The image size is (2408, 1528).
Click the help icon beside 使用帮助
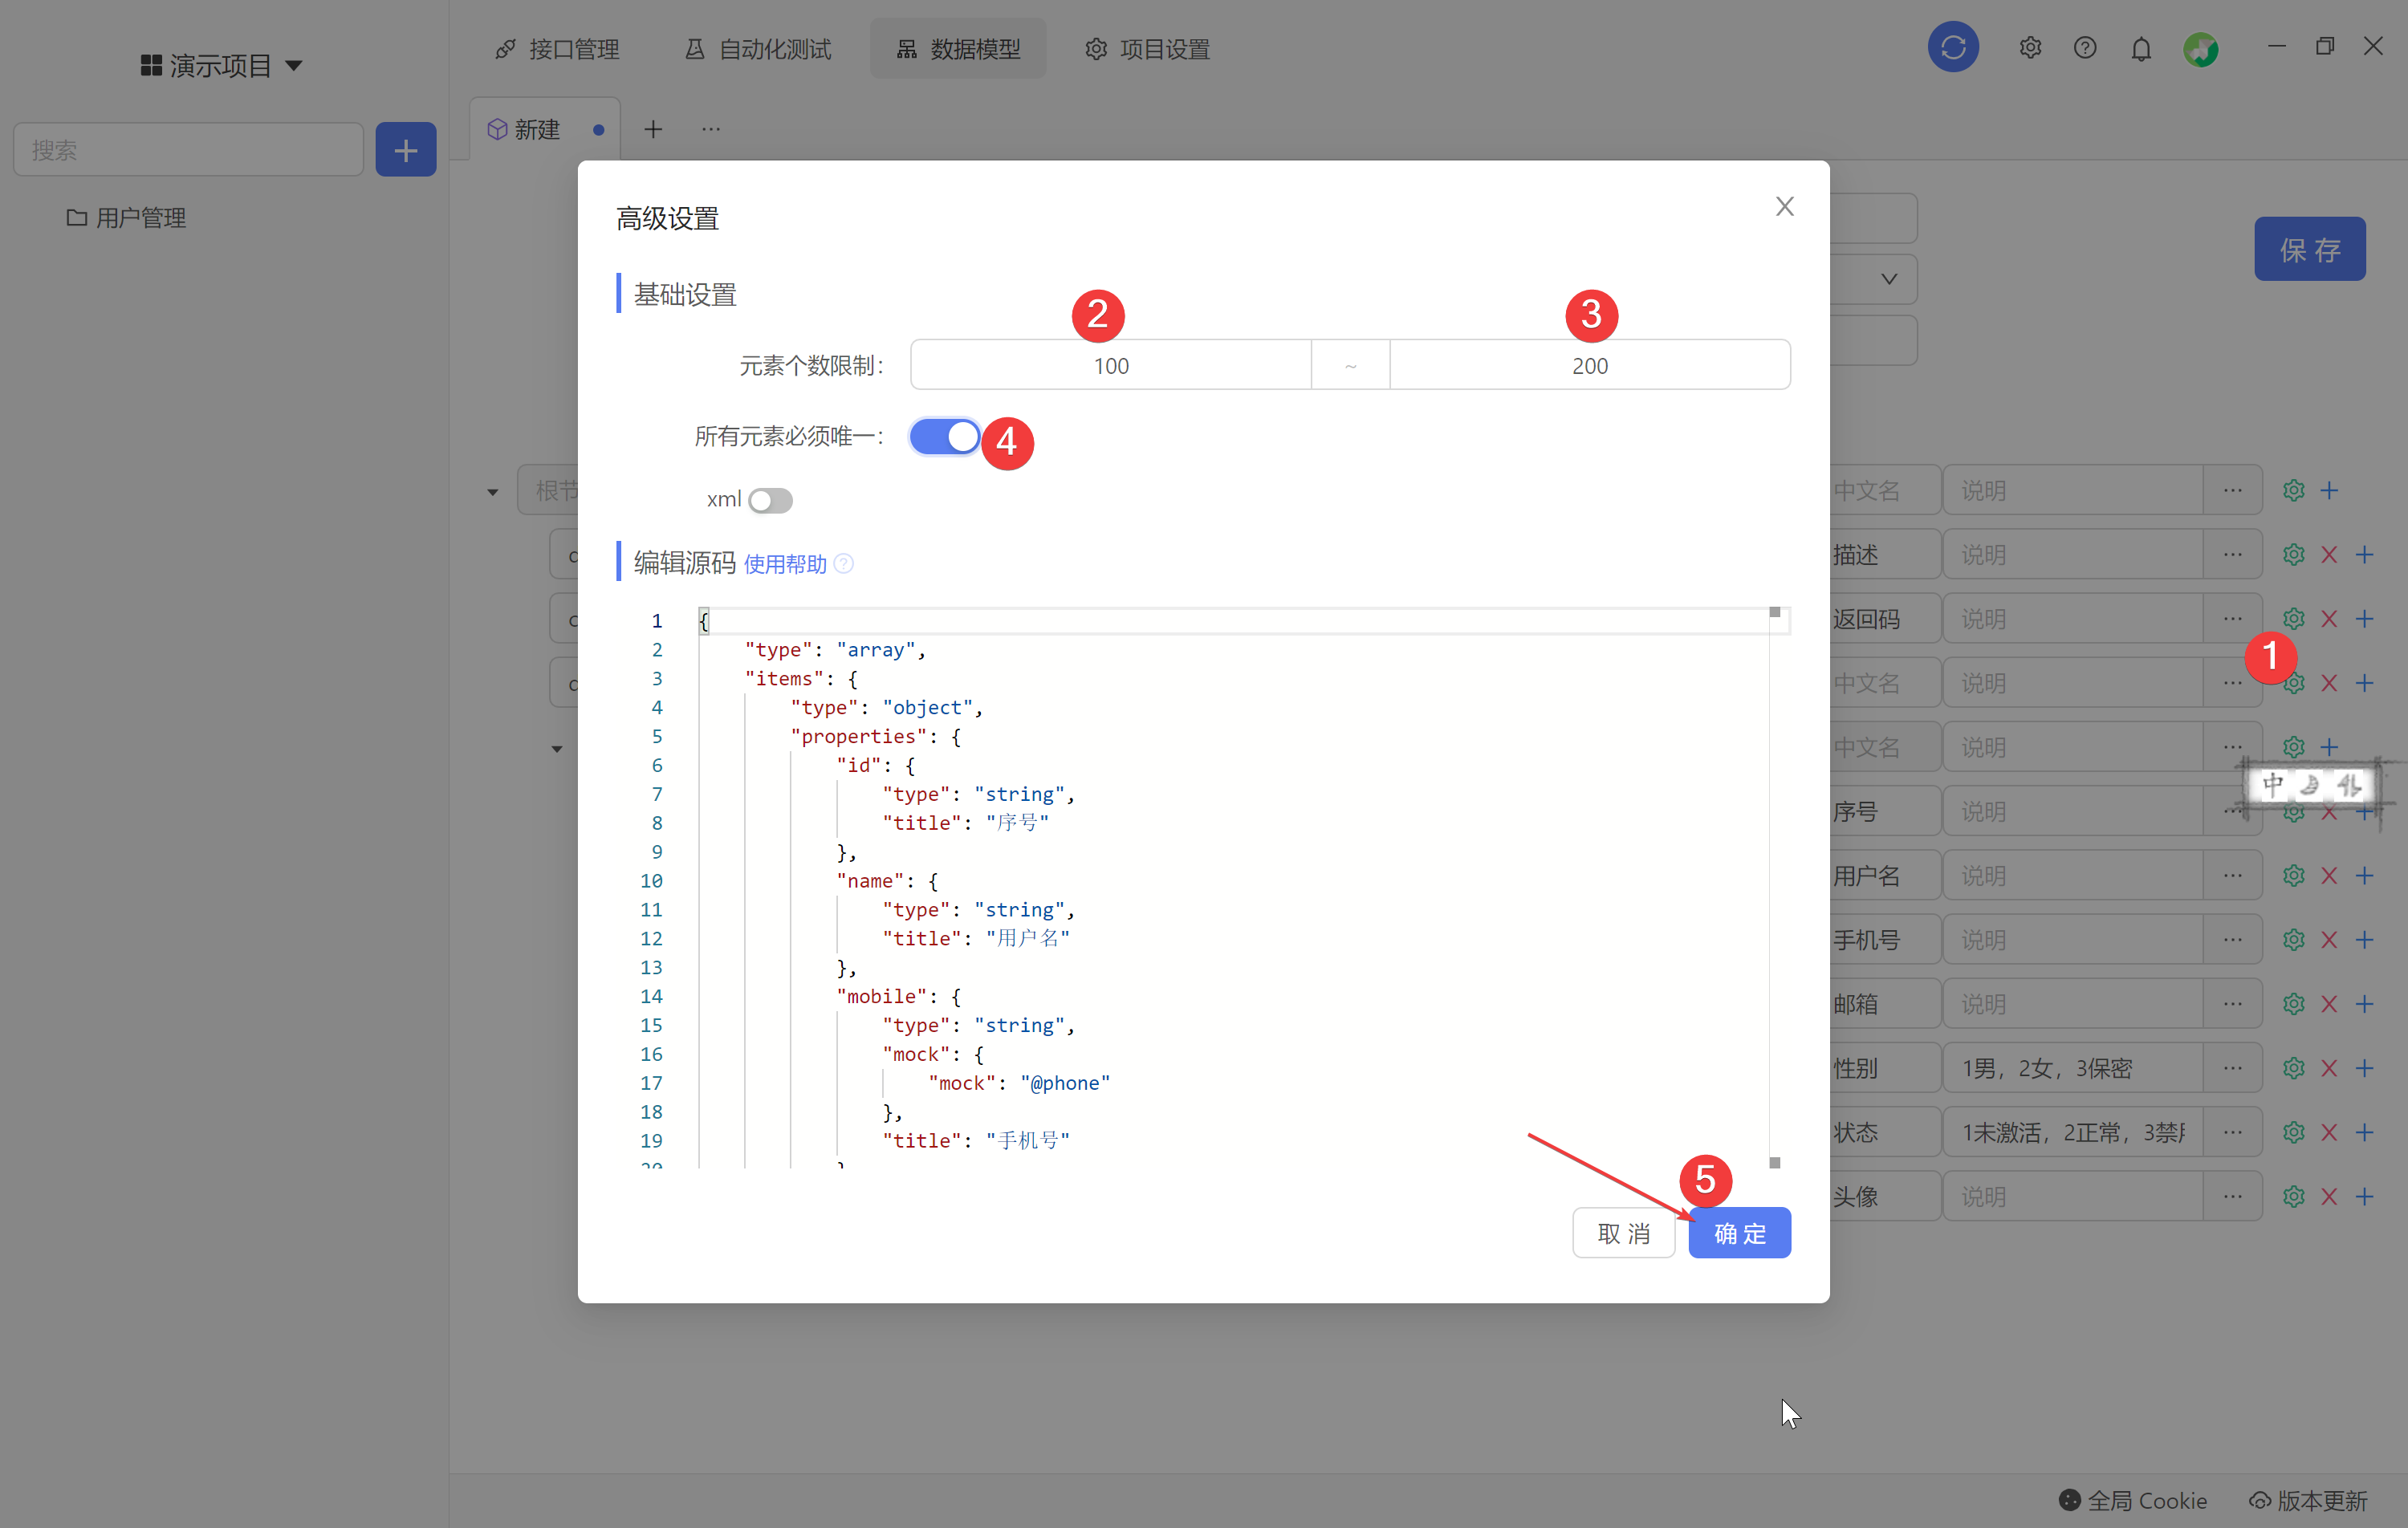coord(844,564)
